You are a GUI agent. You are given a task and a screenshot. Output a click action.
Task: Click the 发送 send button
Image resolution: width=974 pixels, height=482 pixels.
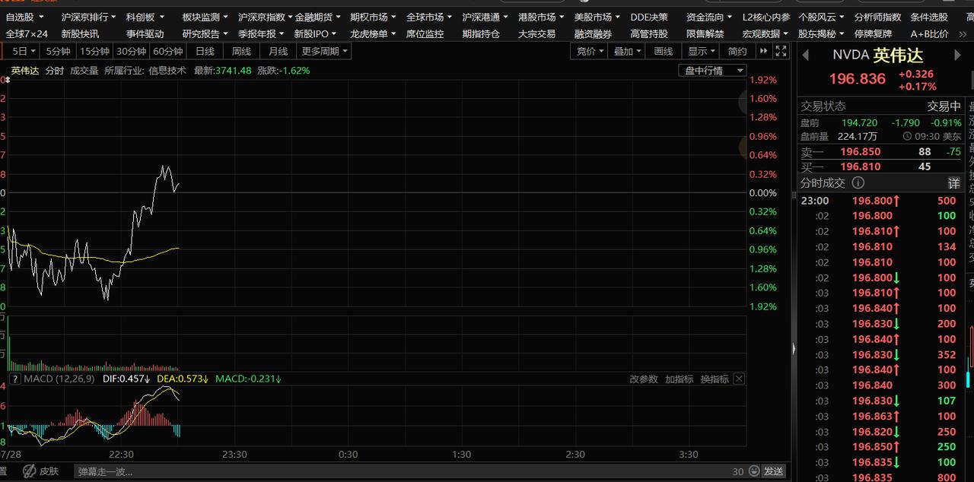(x=774, y=471)
